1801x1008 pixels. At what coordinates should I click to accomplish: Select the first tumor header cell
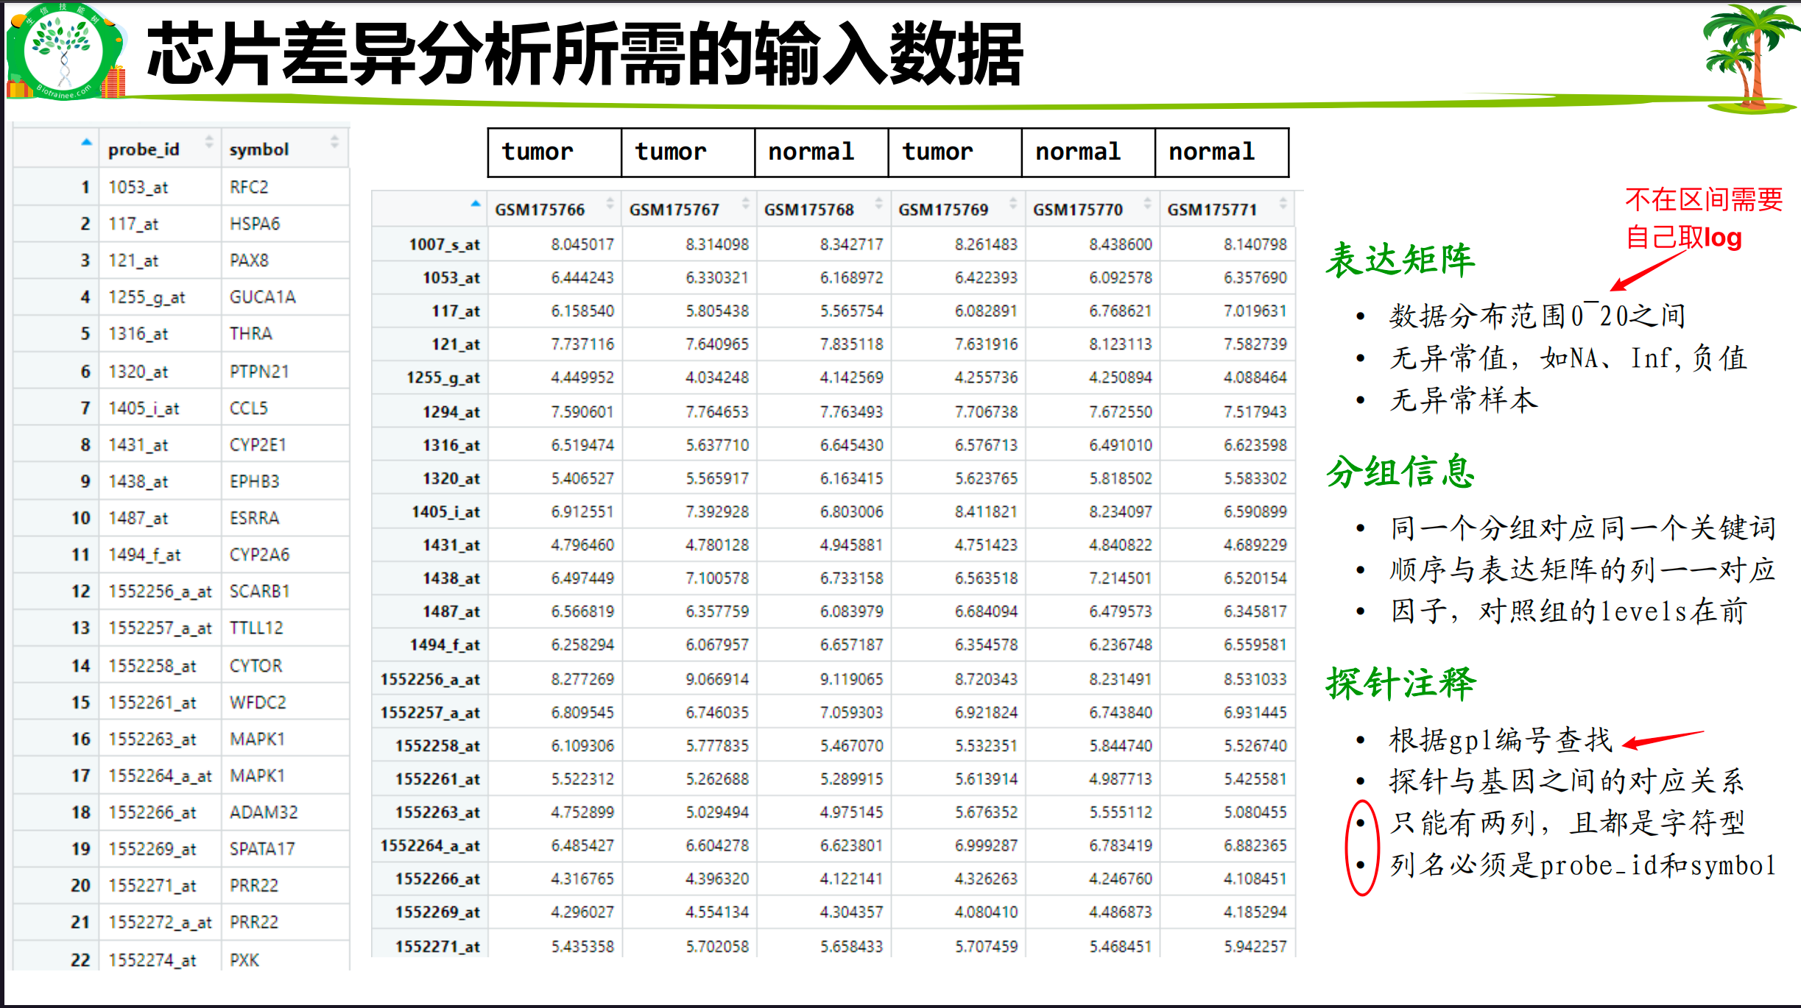(554, 152)
